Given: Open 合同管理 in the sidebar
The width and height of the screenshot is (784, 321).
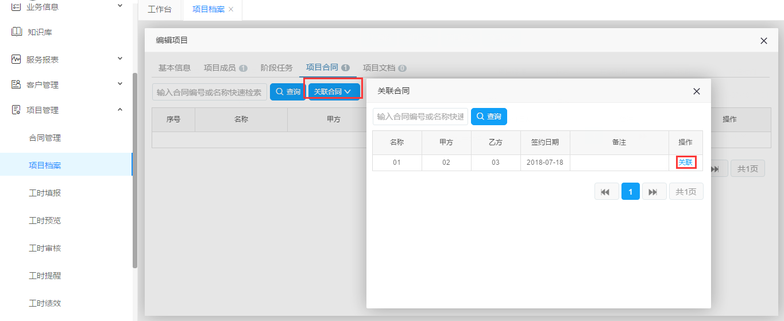Looking at the screenshot, I should click(45, 138).
